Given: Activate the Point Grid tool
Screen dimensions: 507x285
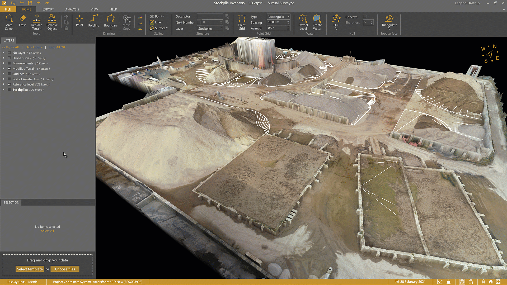Looking at the screenshot, I should pos(242,22).
